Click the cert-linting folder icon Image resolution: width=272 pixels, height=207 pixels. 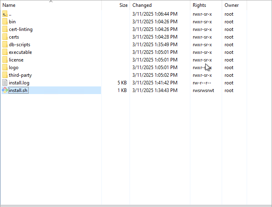pyautogui.click(x=5, y=29)
